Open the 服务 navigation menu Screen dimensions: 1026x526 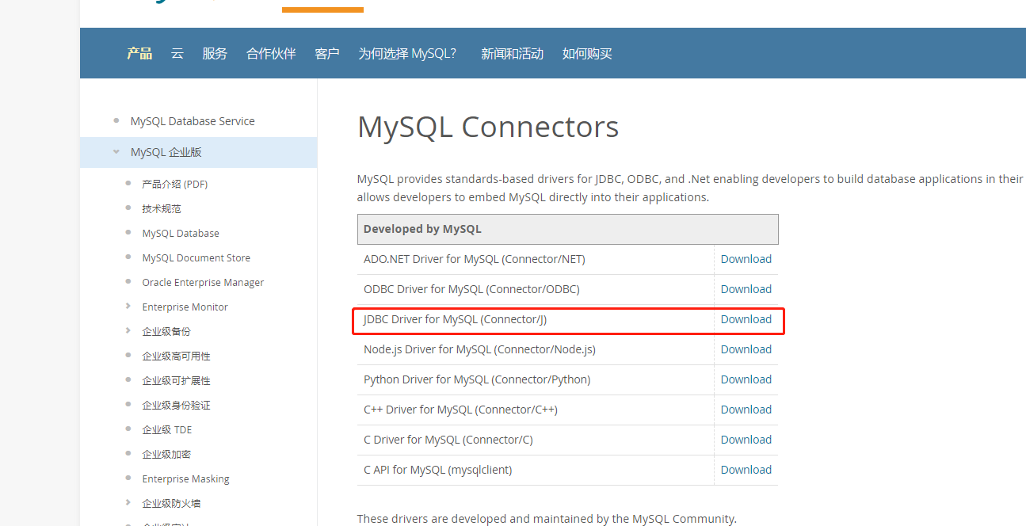[215, 54]
